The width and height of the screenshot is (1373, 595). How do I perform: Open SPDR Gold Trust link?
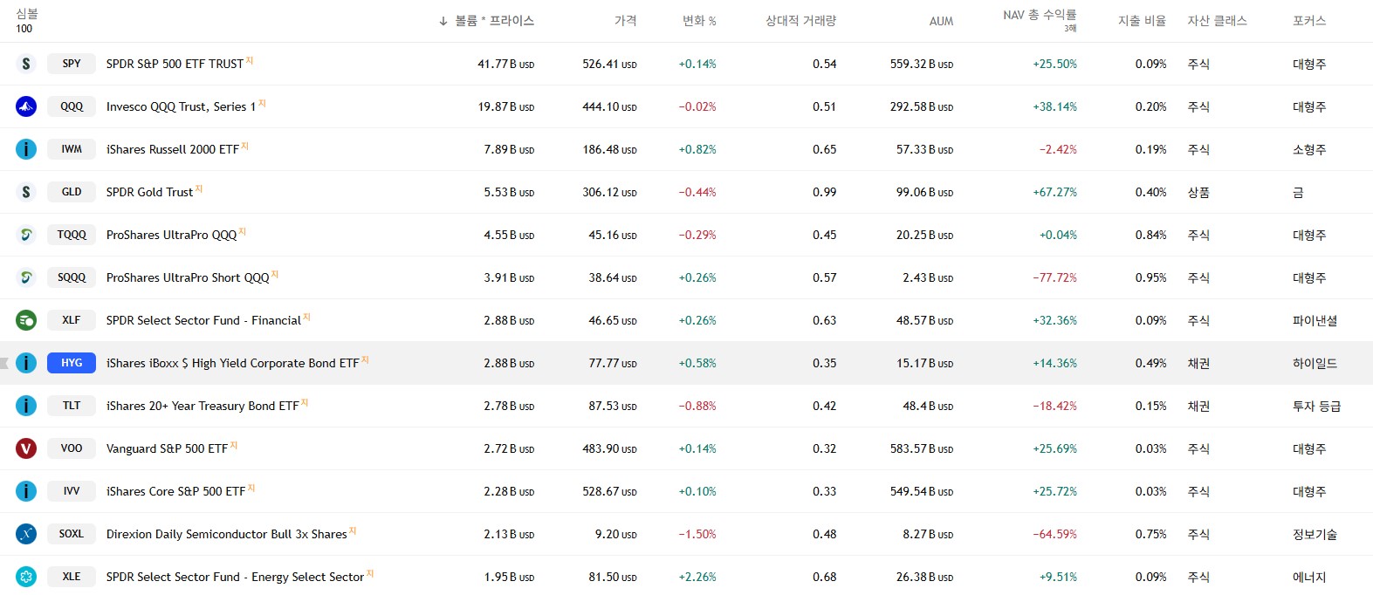149,192
